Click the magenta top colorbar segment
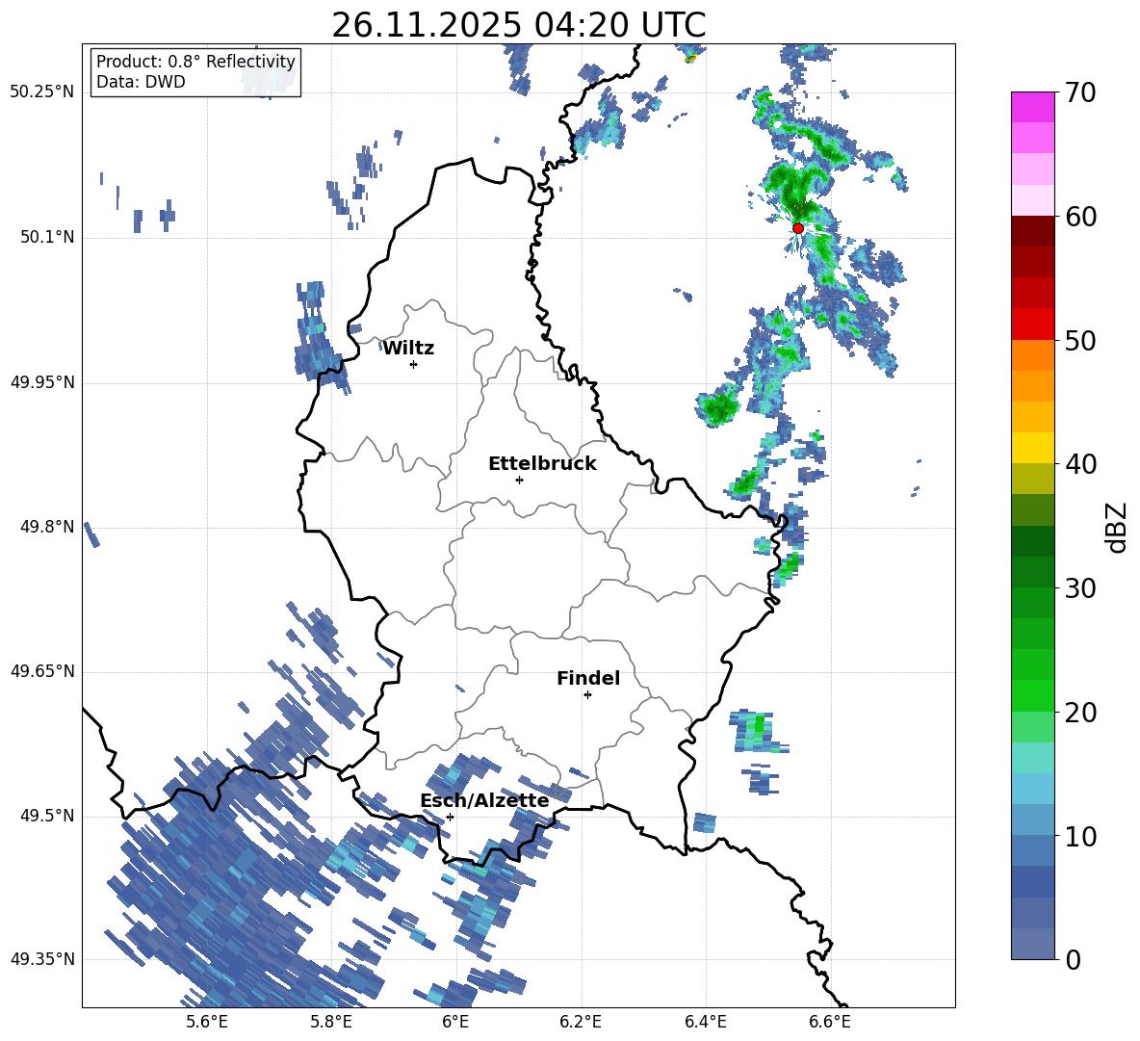Image resolution: width=1140 pixels, height=1041 pixels. 1032,107
